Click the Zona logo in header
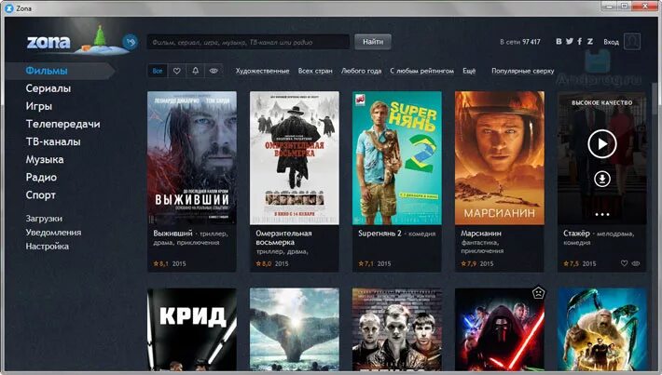Image resolution: width=662 pixels, height=375 pixels. click(x=48, y=42)
